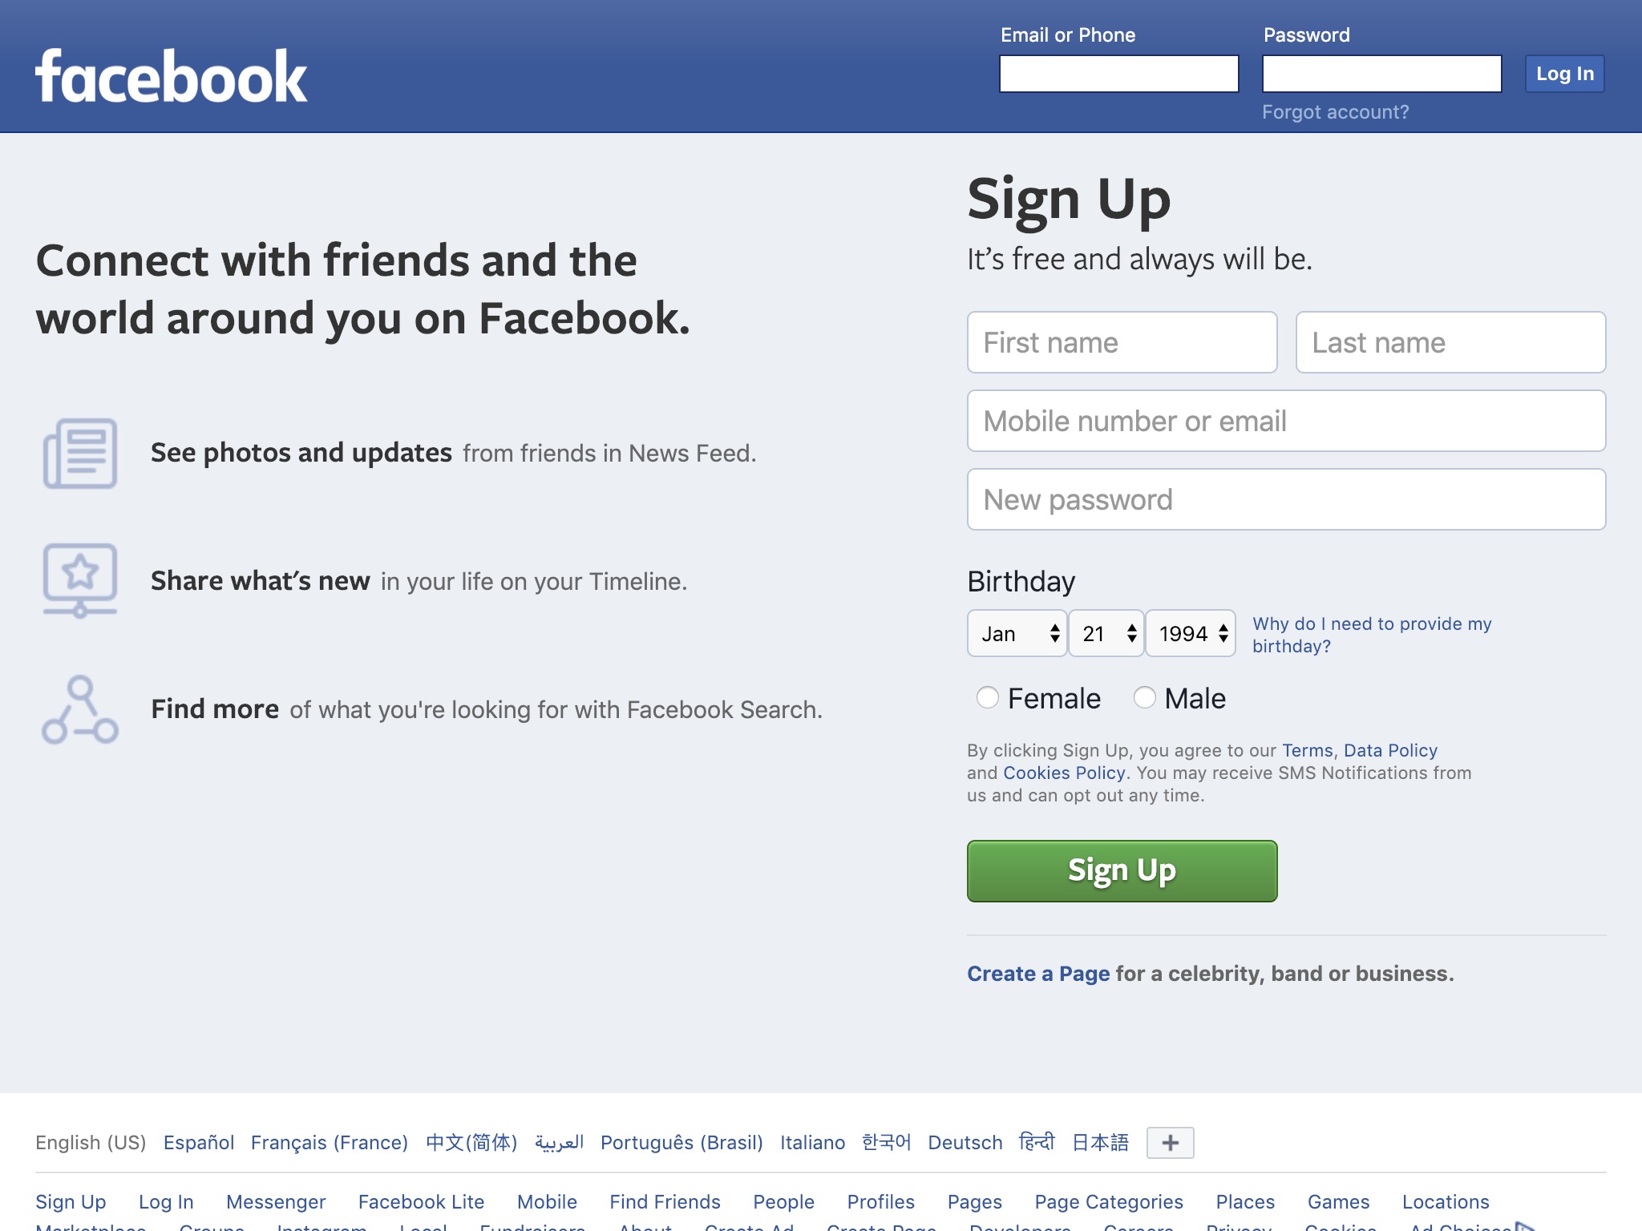Viewport: 1642px width, 1231px height.
Task: Click the Timeline star monitor icon
Action: [80, 580]
